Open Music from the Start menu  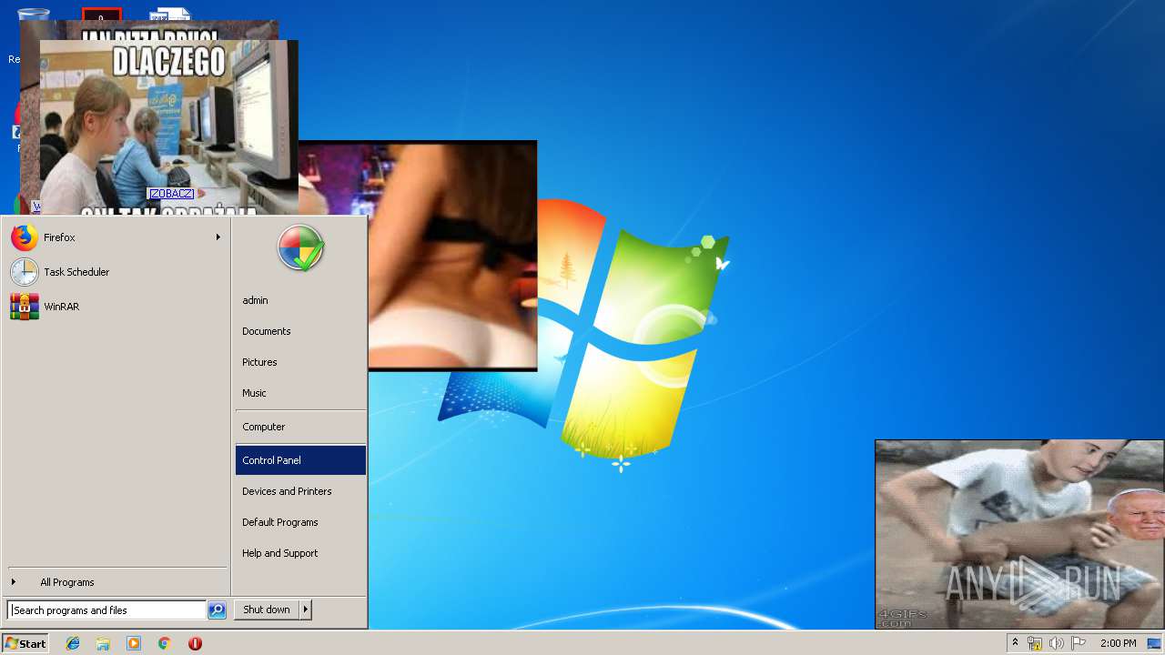[300, 393]
